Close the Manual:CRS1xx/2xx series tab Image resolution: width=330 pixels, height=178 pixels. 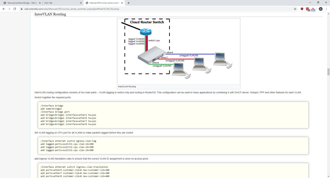tap(122, 3)
